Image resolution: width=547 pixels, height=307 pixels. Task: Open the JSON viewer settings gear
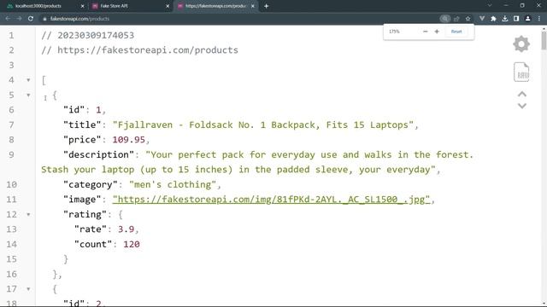tap(521, 43)
